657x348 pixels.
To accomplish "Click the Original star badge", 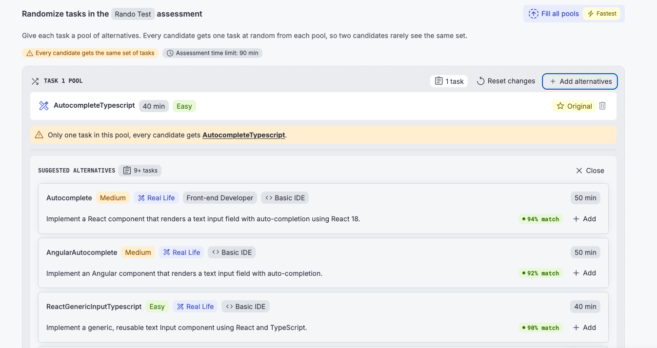I will (574, 106).
